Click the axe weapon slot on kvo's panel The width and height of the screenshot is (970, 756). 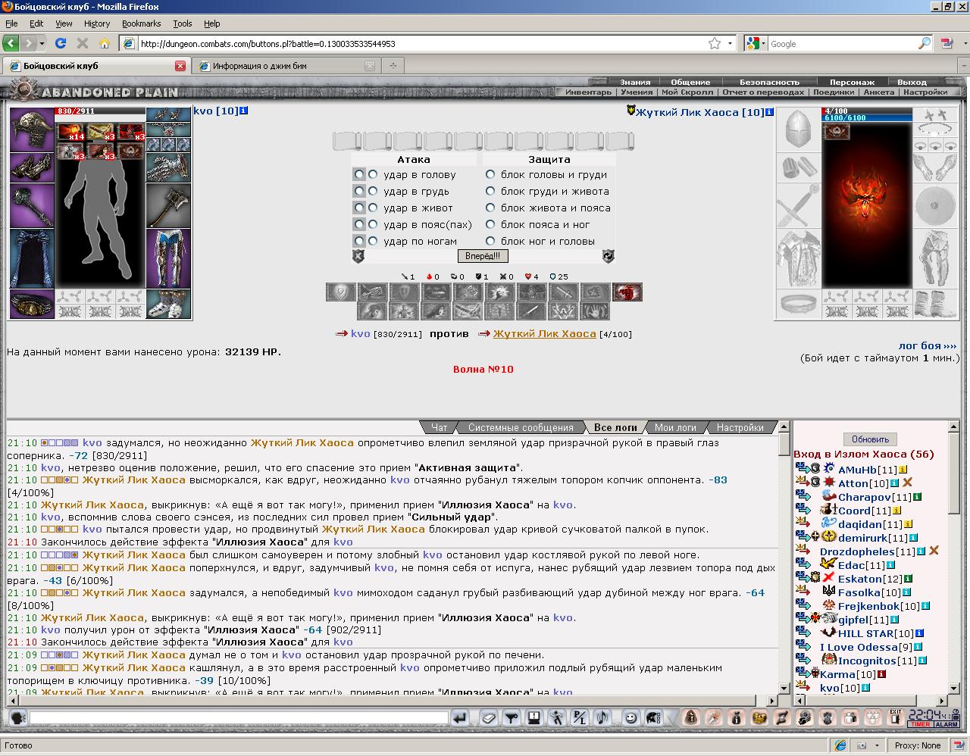point(168,205)
